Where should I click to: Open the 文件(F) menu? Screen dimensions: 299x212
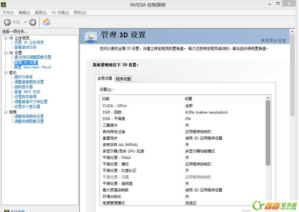coord(8,13)
